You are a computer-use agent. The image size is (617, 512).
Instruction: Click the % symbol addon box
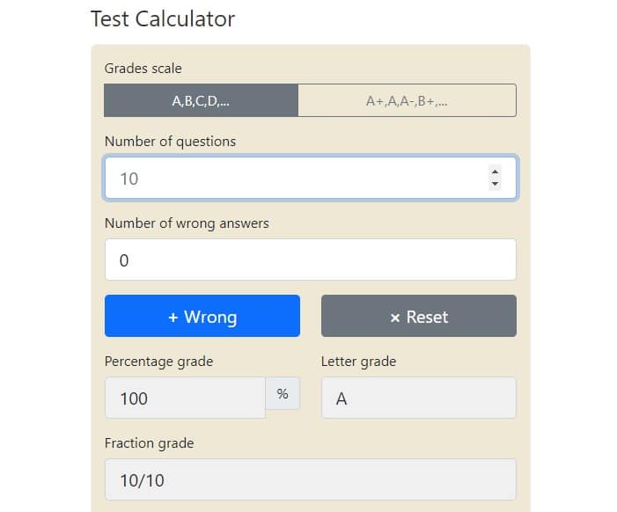pyautogui.click(x=283, y=393)
